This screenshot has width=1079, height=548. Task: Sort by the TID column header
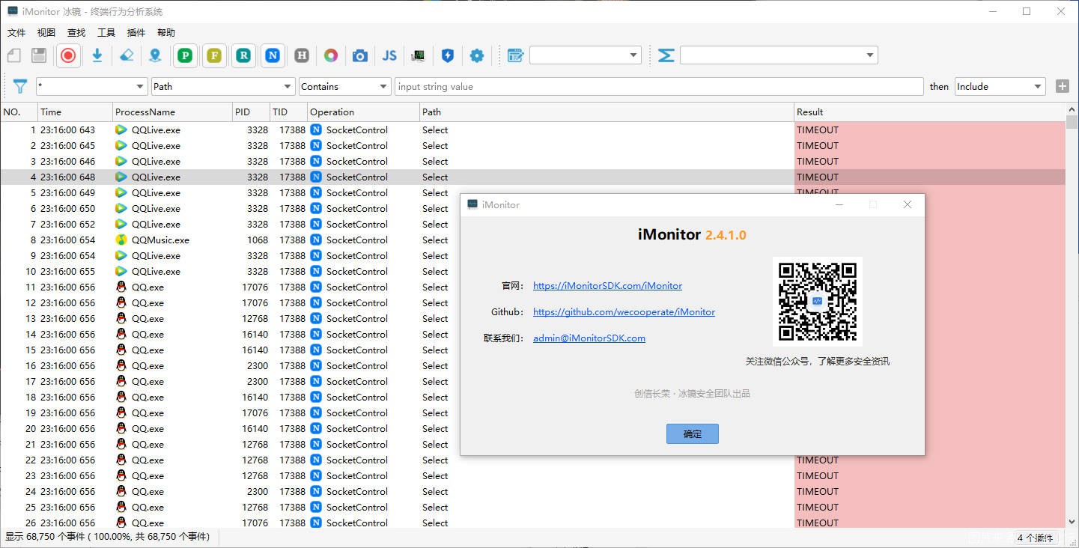click(288, 112)
